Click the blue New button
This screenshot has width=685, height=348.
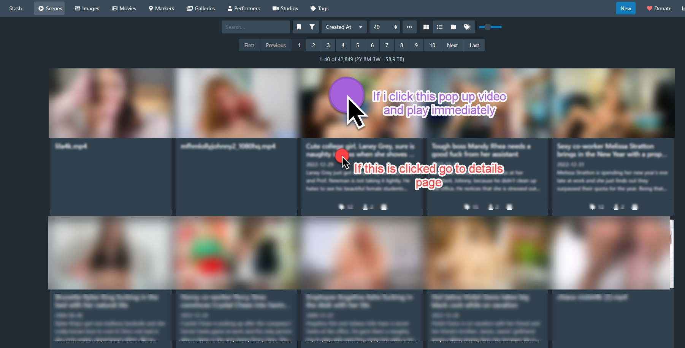pyautogui.click(x=626, y=8)
